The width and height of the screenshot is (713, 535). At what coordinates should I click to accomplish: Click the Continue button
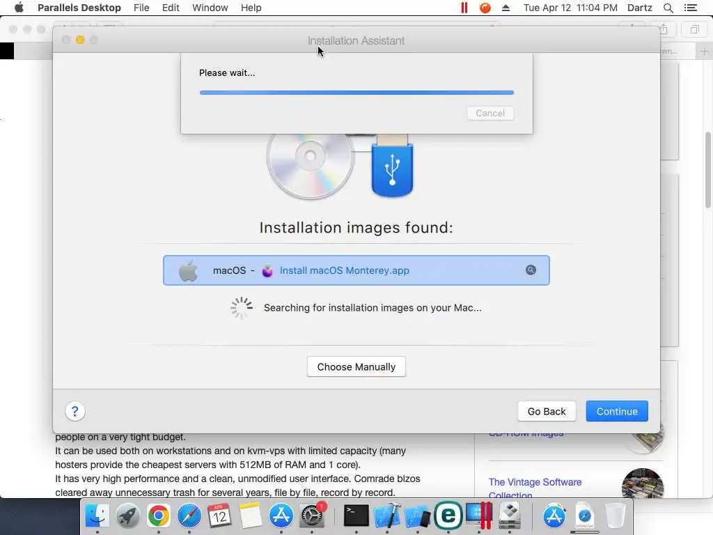tap(617, 411)
